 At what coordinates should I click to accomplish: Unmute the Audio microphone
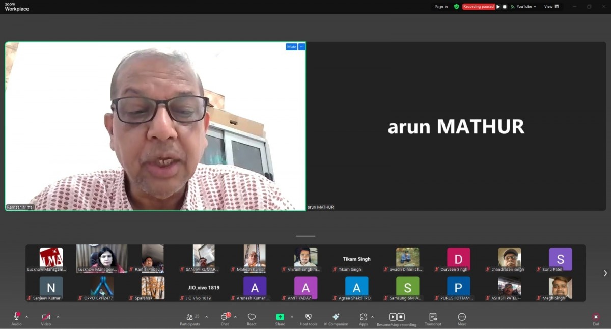click(x=16, y=317)
